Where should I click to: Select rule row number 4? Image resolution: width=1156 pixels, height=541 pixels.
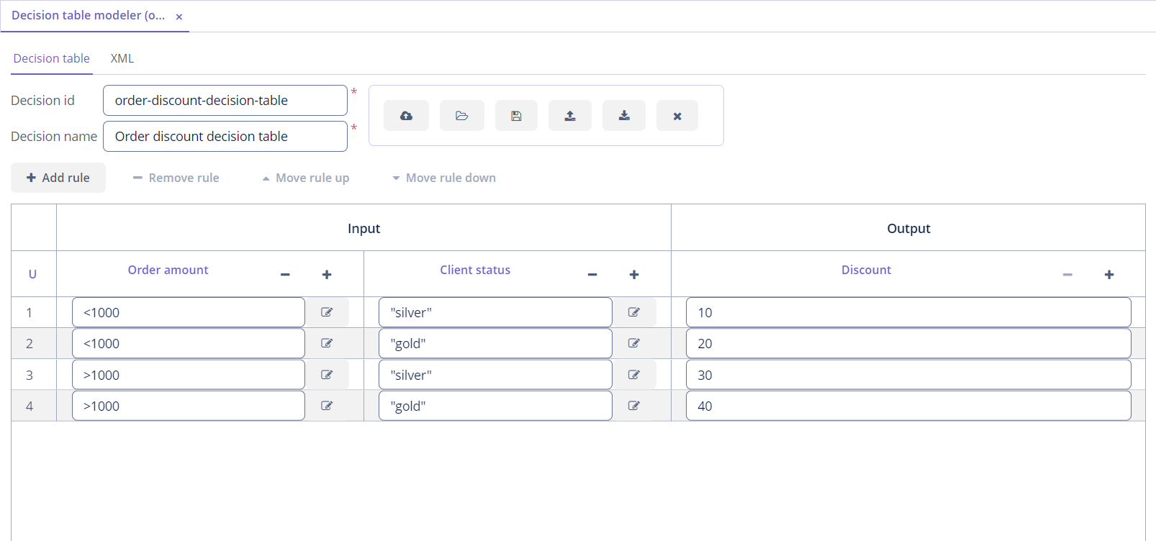click(30, 406)
